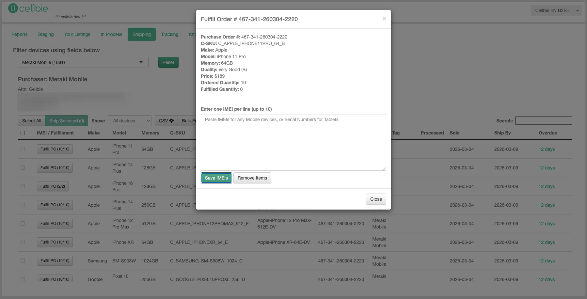Image resolution: width=587 pixels, height=299 pixels.
Task: Click Fulfill PO for iPhone 11 Pro row
Action: point(55,149)
